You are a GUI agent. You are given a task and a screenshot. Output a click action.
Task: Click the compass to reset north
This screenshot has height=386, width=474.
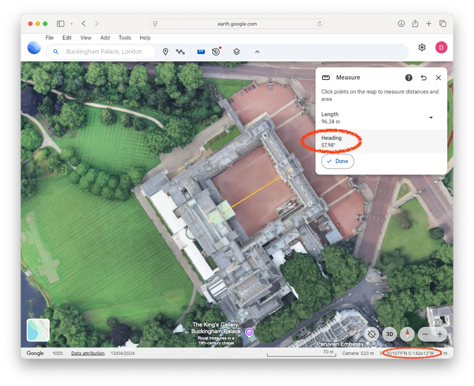click(407, 334)
